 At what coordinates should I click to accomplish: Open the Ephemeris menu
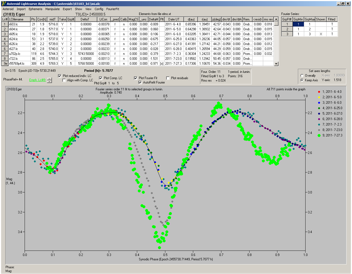point(36,9)
